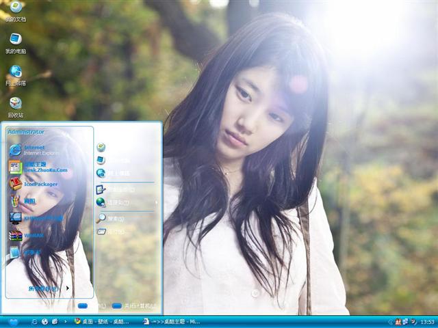This screenshot has height=328, width=438.
Task: Launch Internet Explorer from the Start menu
Action: [34, 150]
